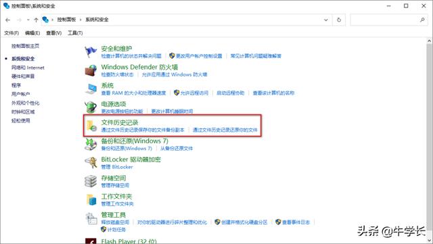Open the 管理工具 icon
The height and width of the screenshot is (244, 433).
91,218
